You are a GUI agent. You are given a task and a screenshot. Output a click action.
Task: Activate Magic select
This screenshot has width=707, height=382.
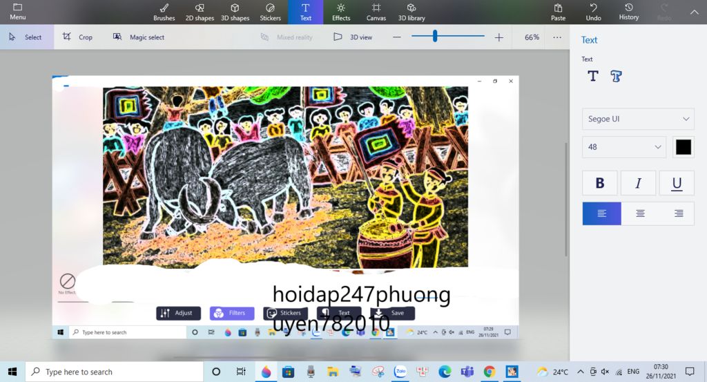click(139, 37)
